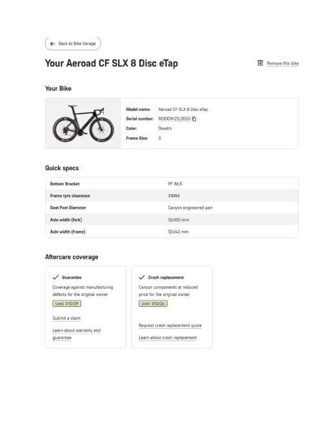Select the Axle width (frame) row
Image resolution: width=314 pixels, height=445 pixels.
pyautogui.click(x=172, y=232)
